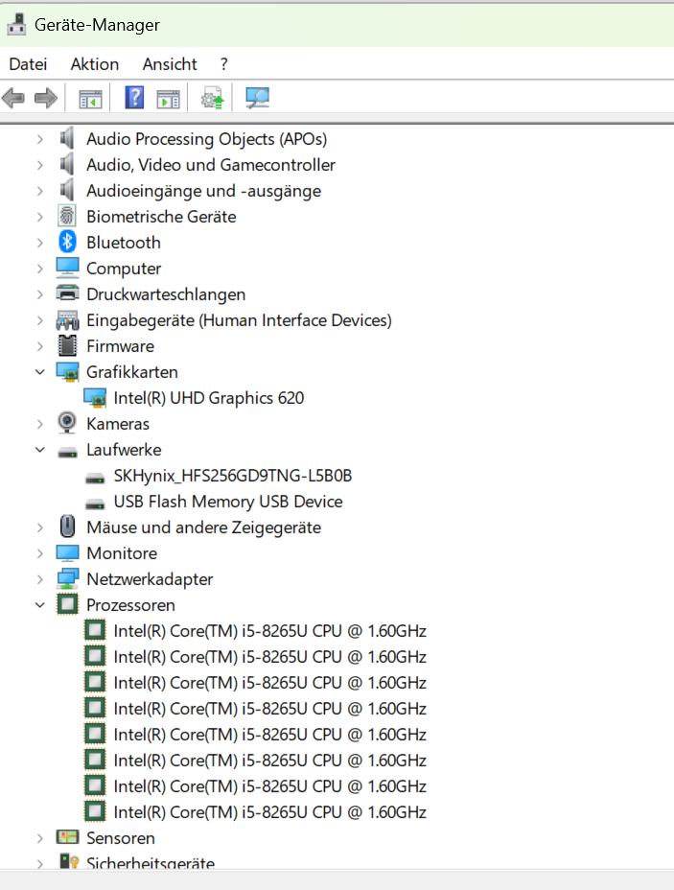
Task: Open the Ansicht menu
Action: (170, 64)
